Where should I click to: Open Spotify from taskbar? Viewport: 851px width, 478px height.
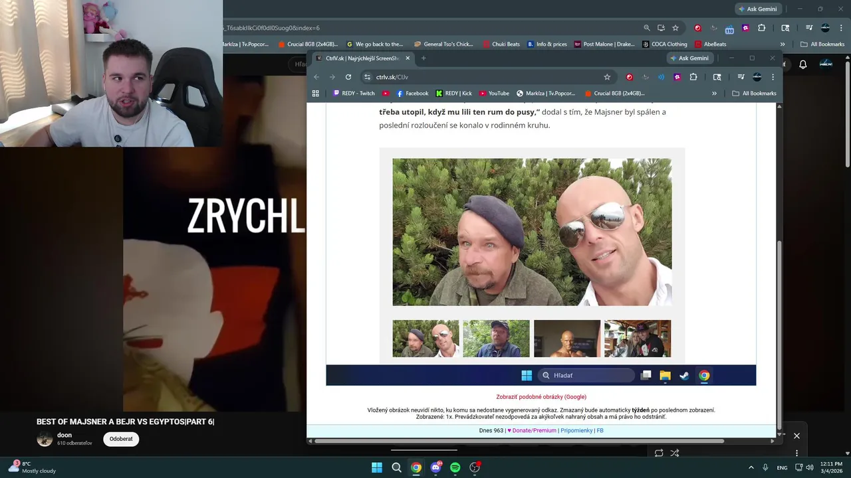[x=455, y=467]
